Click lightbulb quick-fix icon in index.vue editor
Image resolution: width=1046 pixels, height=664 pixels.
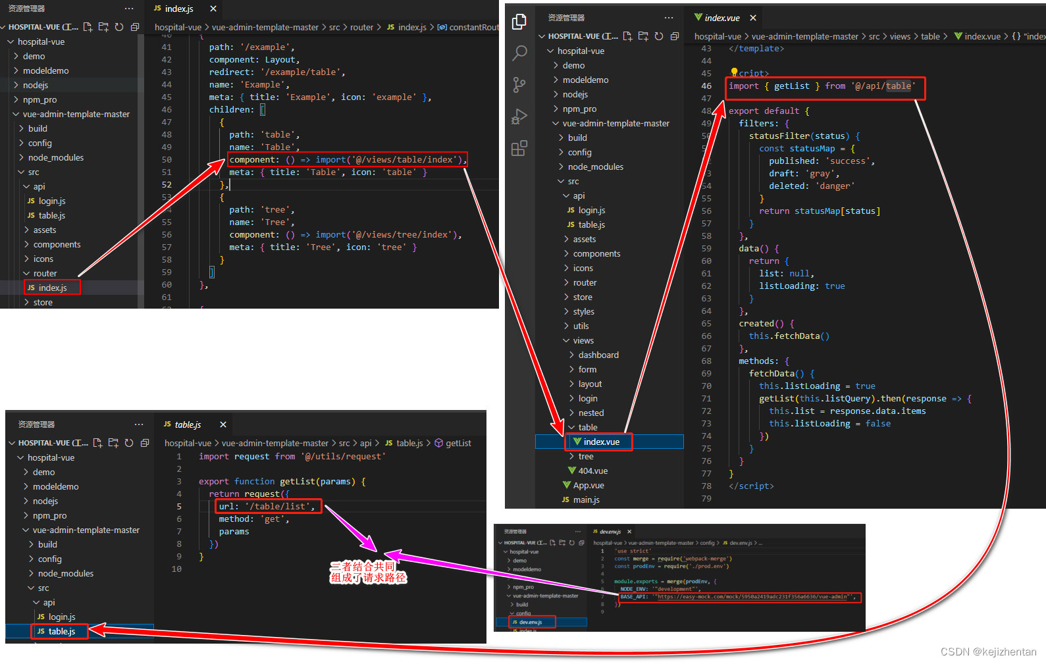coord(733,72)
